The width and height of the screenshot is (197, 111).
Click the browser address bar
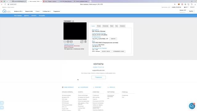(91, 4)
